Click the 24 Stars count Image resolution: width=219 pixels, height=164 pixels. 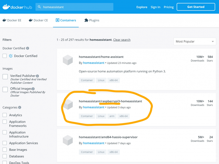210,139
